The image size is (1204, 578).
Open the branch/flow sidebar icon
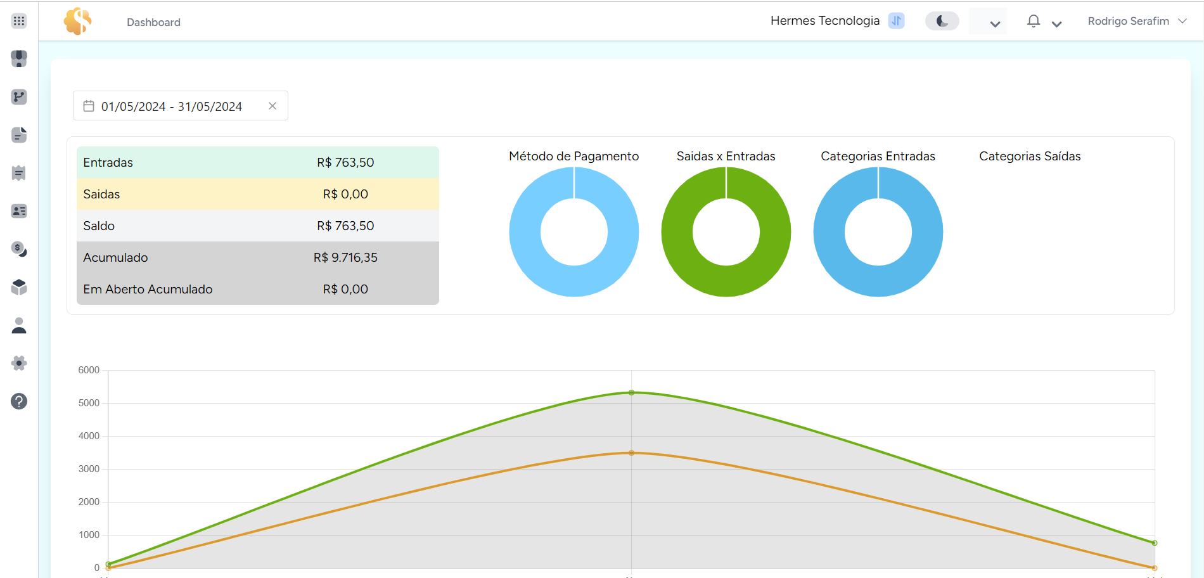tap(19, 97)
